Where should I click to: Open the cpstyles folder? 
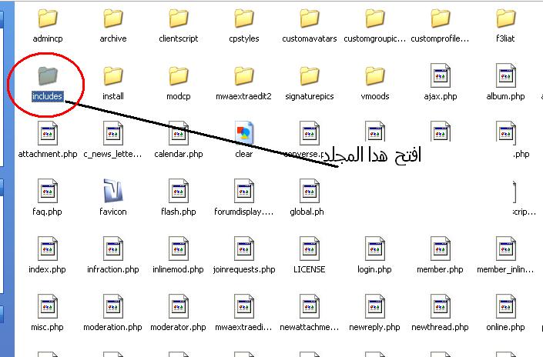click(243, 18)
